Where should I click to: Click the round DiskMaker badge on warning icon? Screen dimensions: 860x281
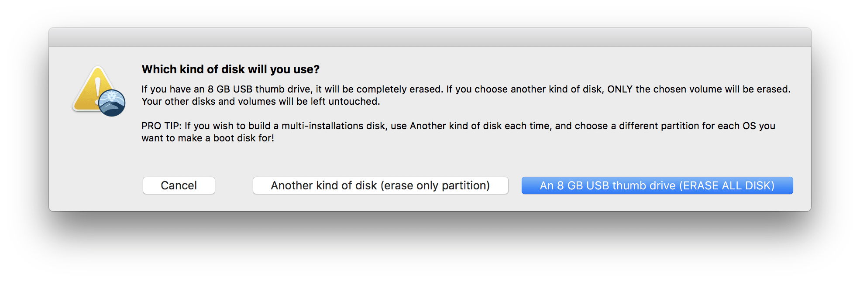coord(112,103)
